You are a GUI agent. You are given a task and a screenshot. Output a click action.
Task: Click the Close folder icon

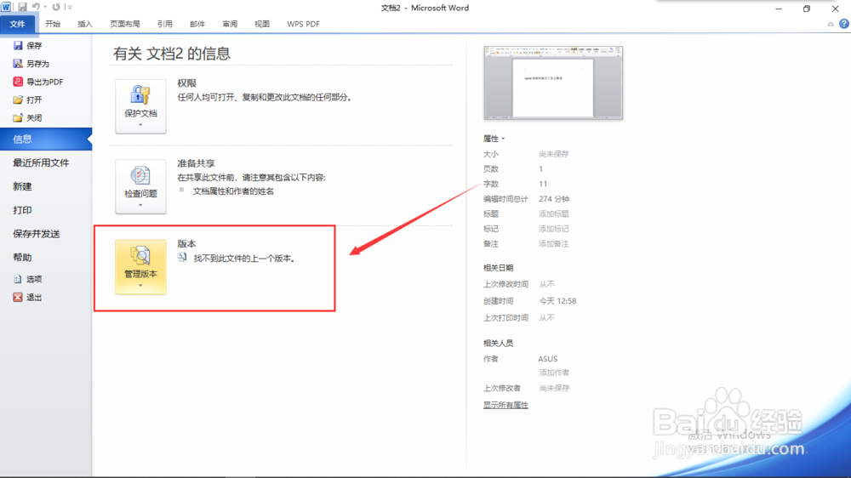click(x=18, y=117)
